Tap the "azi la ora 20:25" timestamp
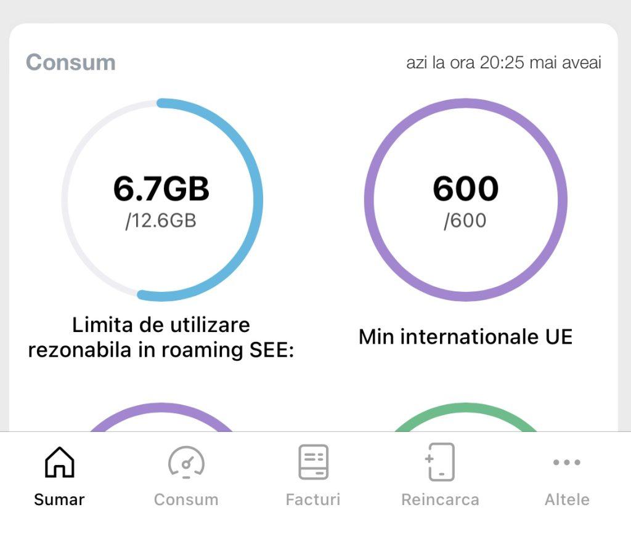The image size is (631, 542). [503, 63]
